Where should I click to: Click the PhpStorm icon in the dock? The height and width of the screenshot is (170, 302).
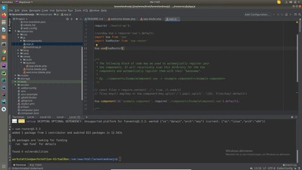coord(4,66)
